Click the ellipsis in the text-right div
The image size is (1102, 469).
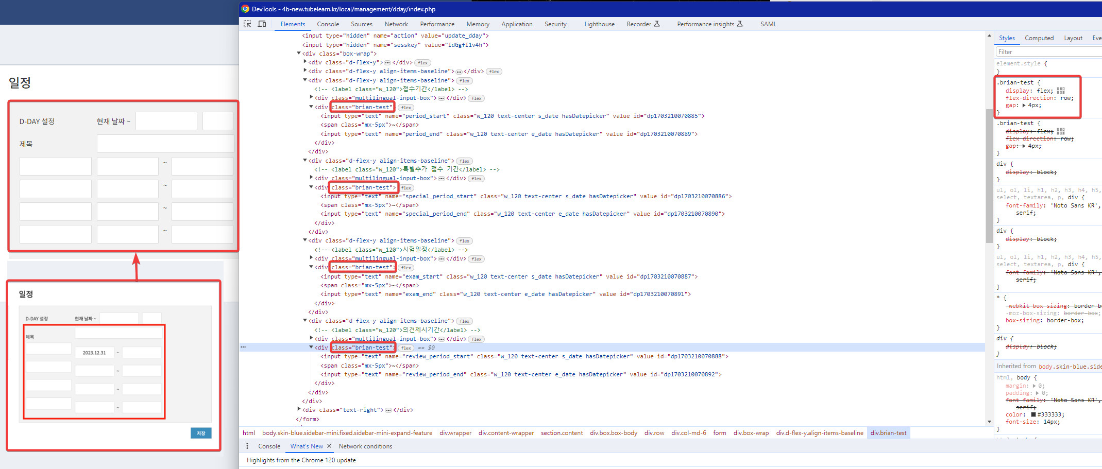388,410
